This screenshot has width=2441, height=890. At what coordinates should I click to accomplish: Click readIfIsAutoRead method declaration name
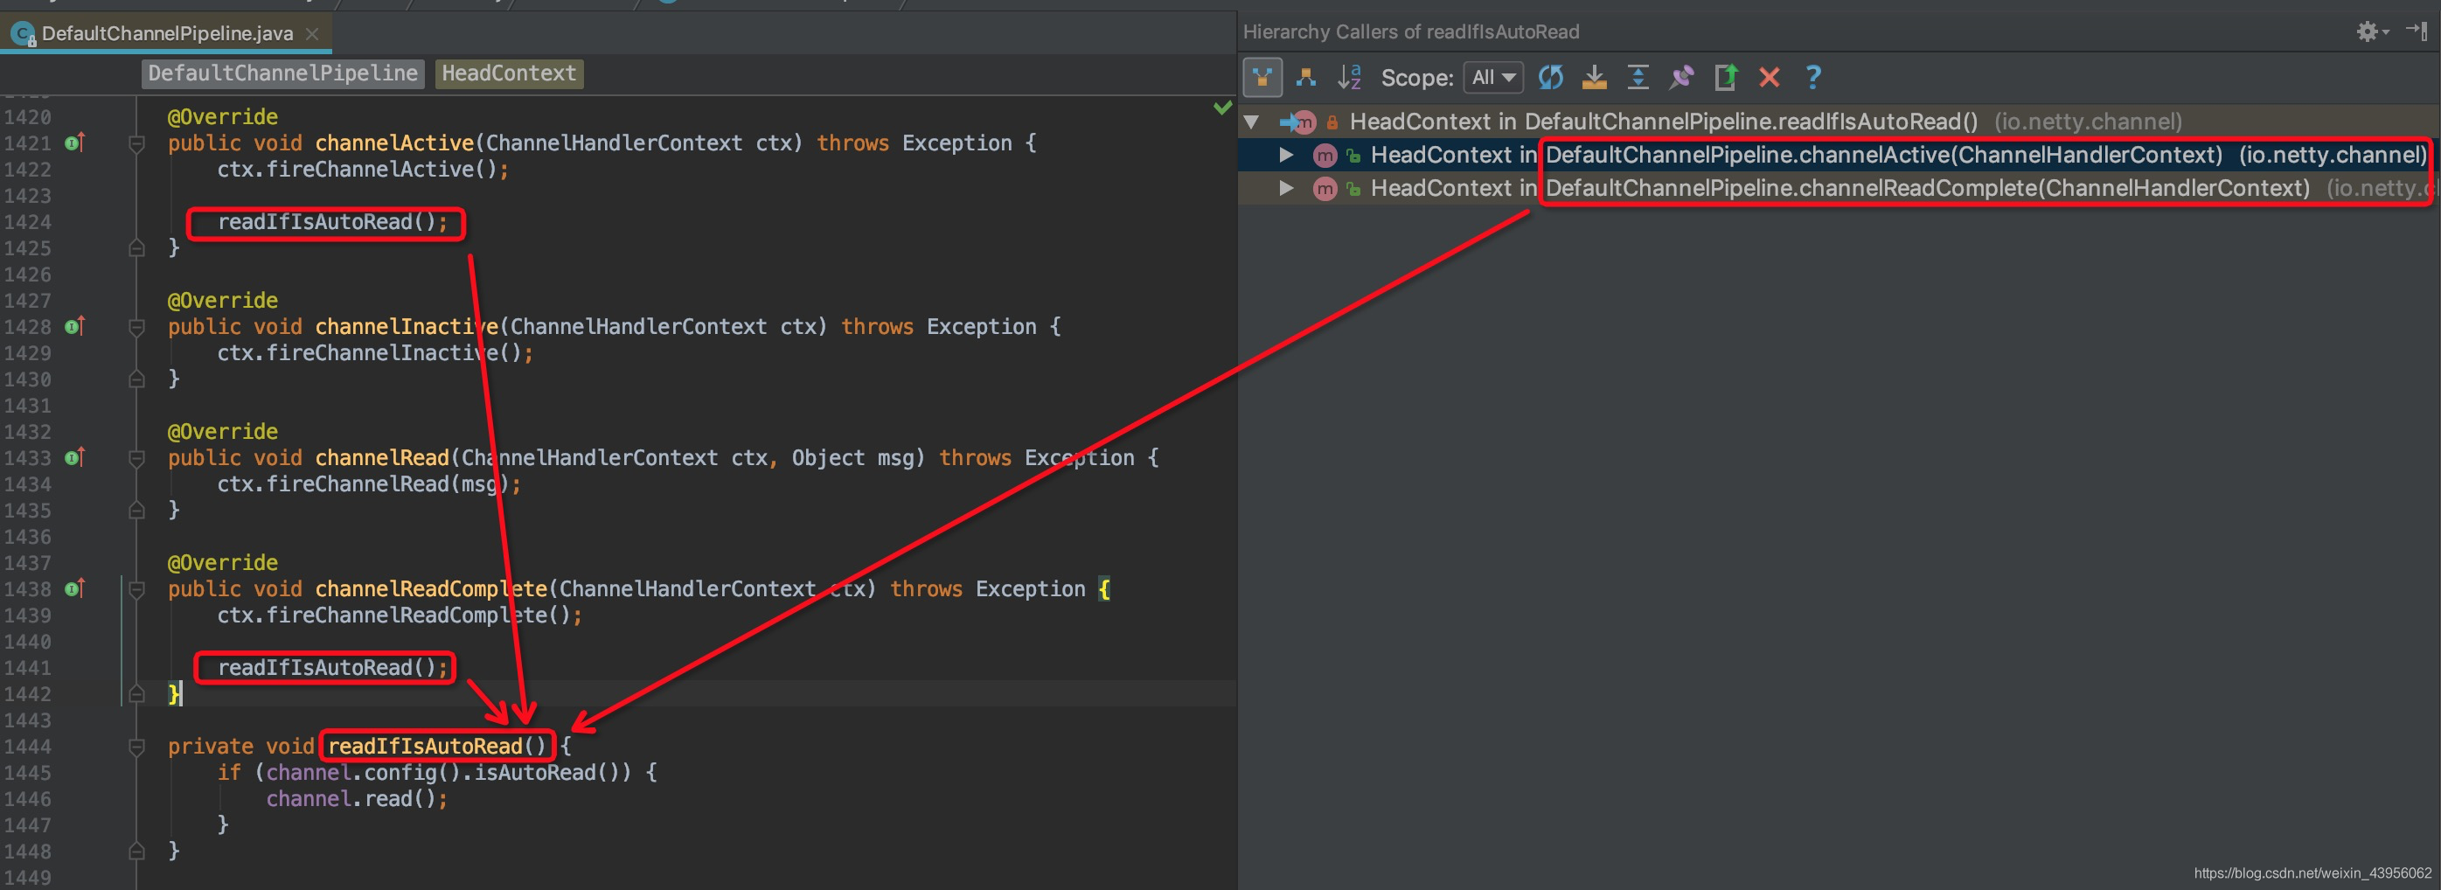click(x=425, y=746)
